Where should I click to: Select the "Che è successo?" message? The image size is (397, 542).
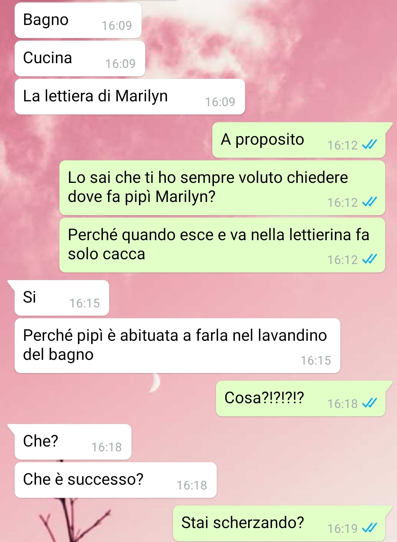115,480
